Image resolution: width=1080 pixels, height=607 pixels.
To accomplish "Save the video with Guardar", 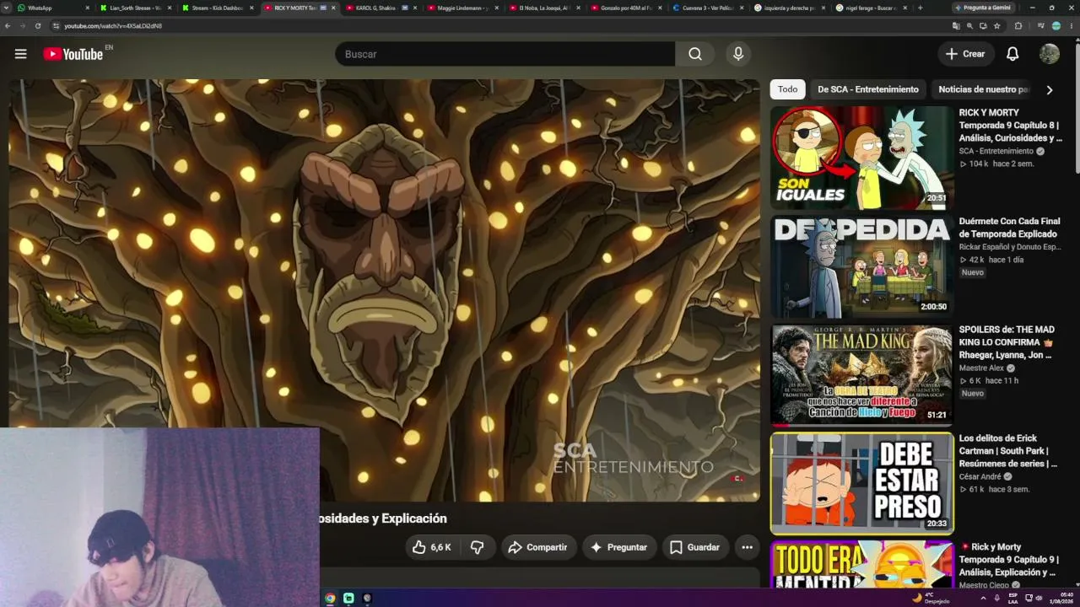I will pyautogui.click(x=694, y=547).
